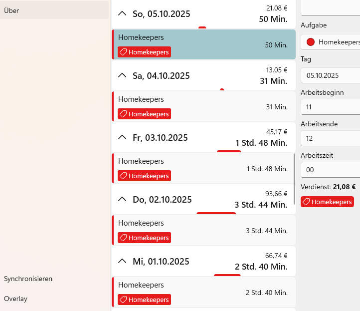The image size is (360, 311).
Task: Collapse the Do, 02.10.2025 day group
Action: pyautogui.click(x=122, y=200)
